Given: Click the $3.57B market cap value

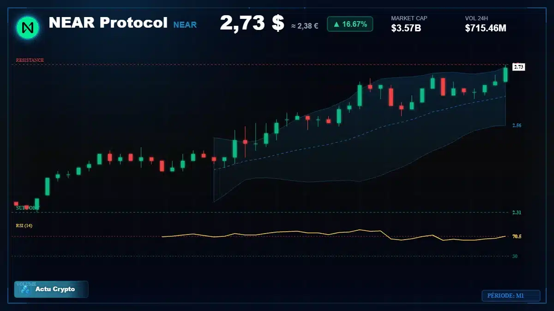Looking at the screenshot, I should pyautogui.click(x=406, y=28).
